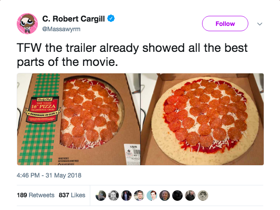Click the fifth liker avatar with teal background

tap(152, 196)
